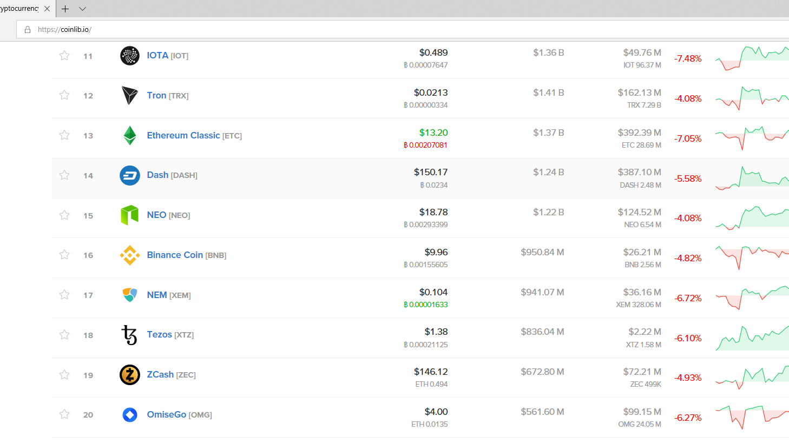Click the lock icon in address bar
The width and height of the screenshot is (789, 443).
28,29
